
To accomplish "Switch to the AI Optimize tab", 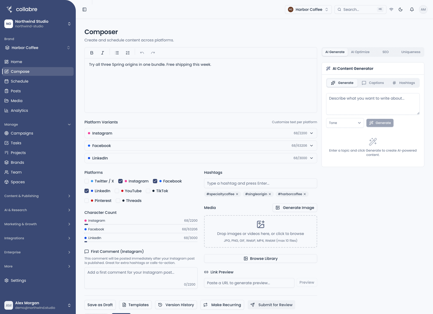I will point(360,52).
